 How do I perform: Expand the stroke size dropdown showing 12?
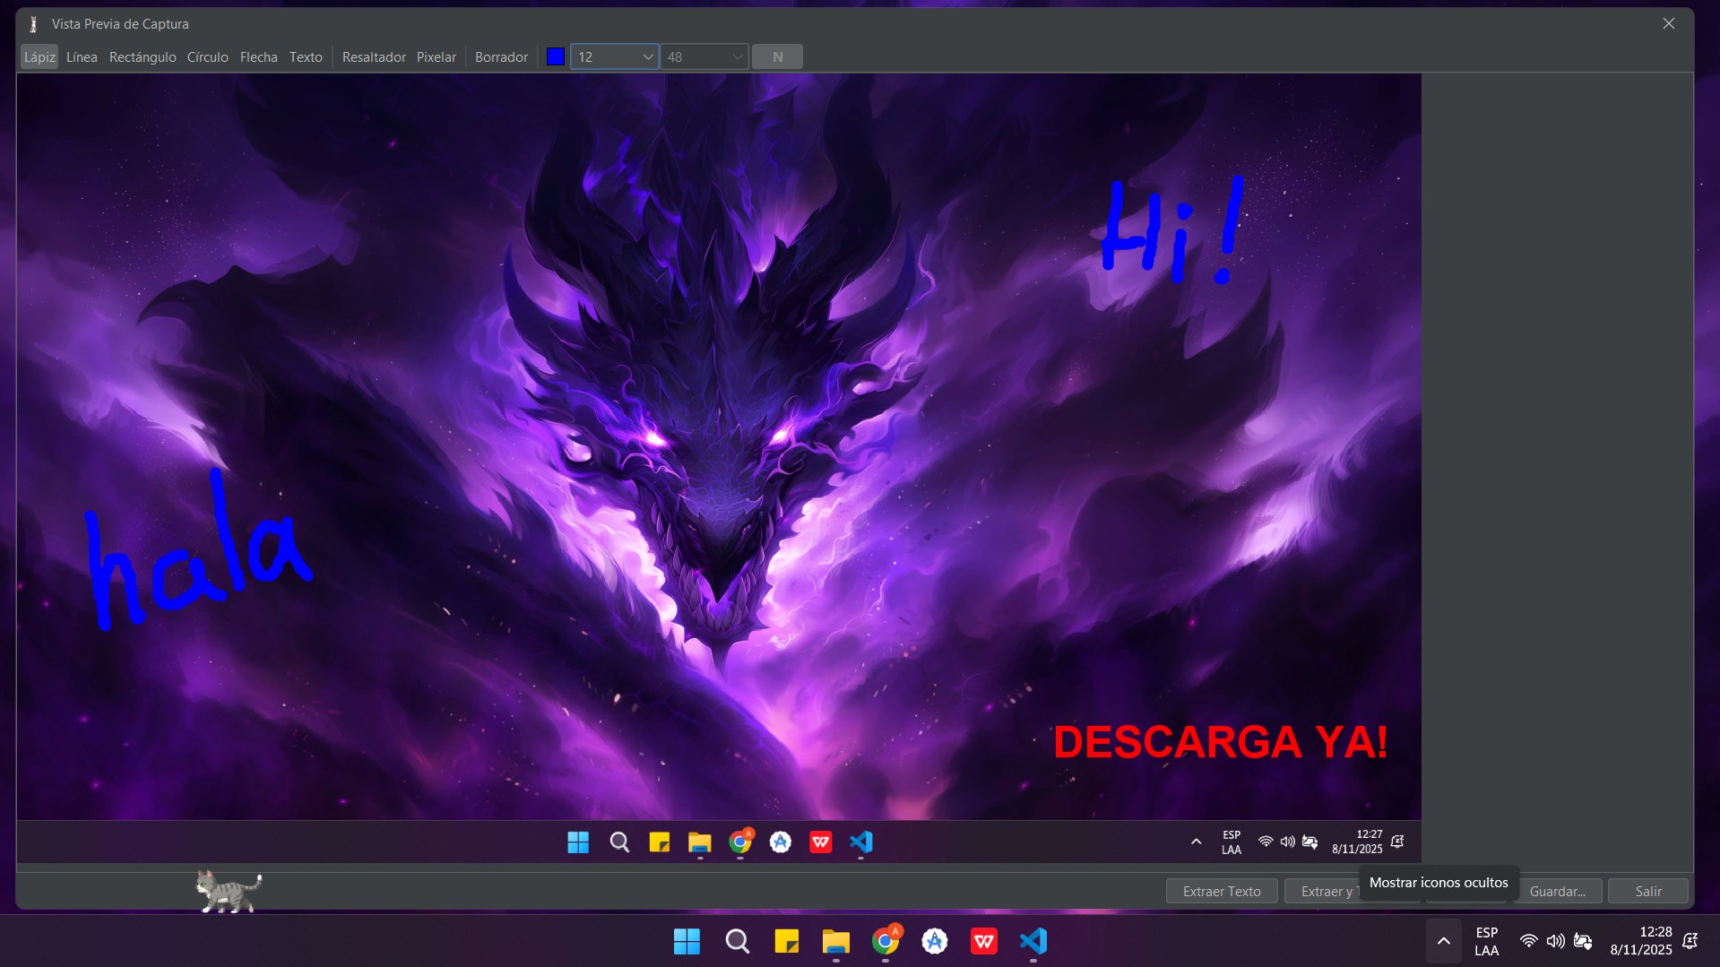coord(615,57)
